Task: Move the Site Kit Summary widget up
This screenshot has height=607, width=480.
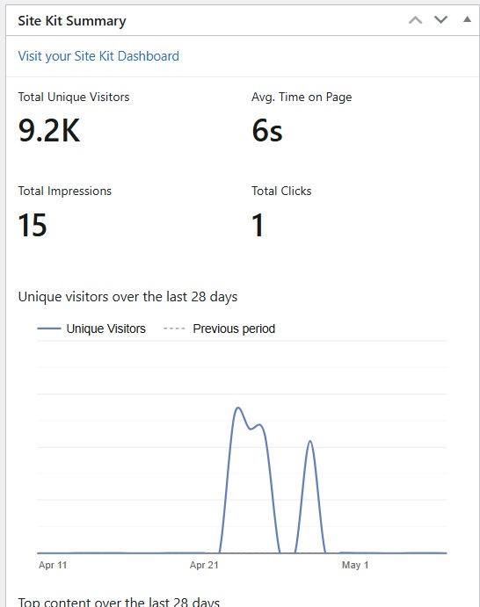Action: point(415,20)
